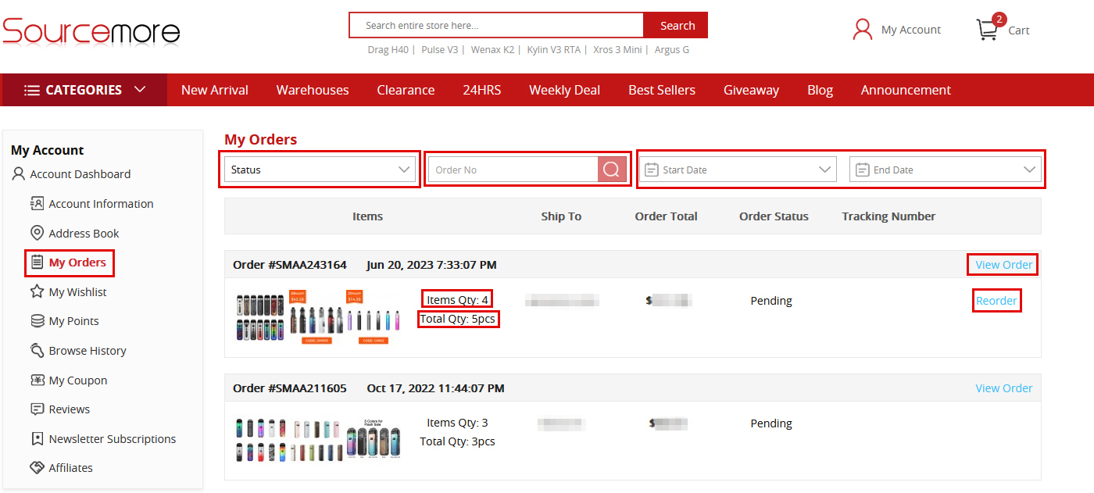This screenshot has width=1094, height=493.
Task: Expand the Categories menu
Action: click(x=84, y=90)
